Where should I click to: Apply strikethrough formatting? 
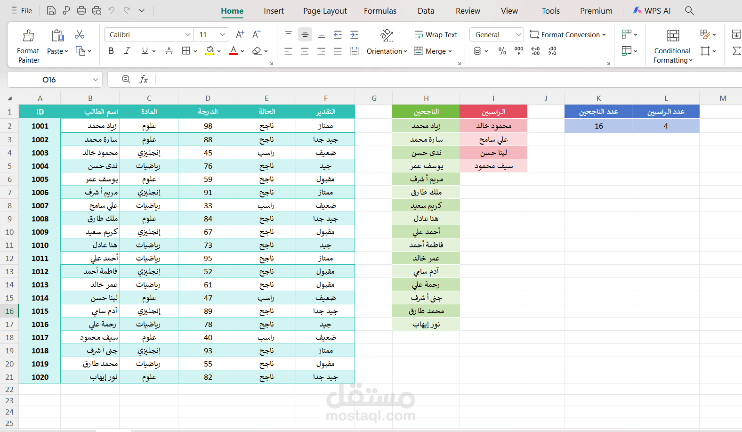[x=169, y=51]
